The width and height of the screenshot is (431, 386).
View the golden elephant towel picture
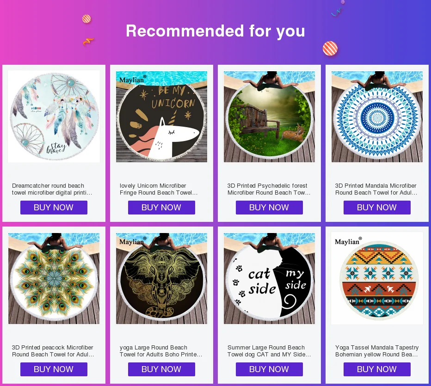(162, 278)
